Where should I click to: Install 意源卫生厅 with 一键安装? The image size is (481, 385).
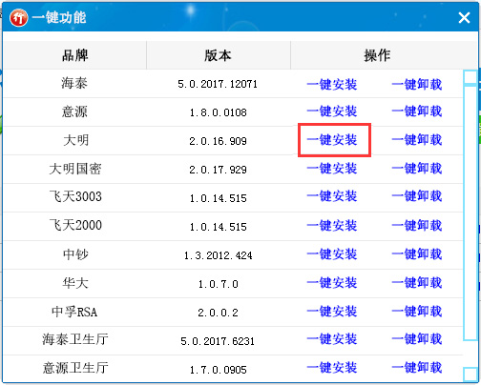pos(332,368)
